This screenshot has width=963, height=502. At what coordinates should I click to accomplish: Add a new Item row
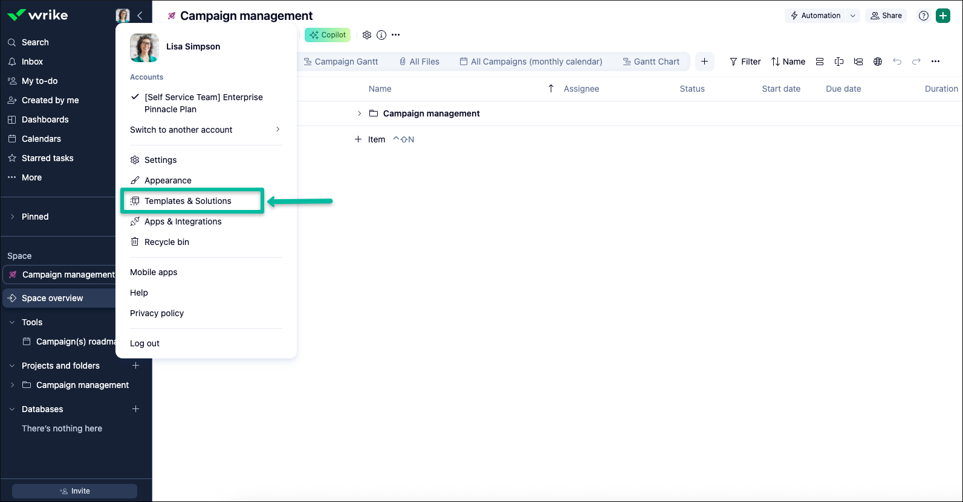click(x=370, y=139)
